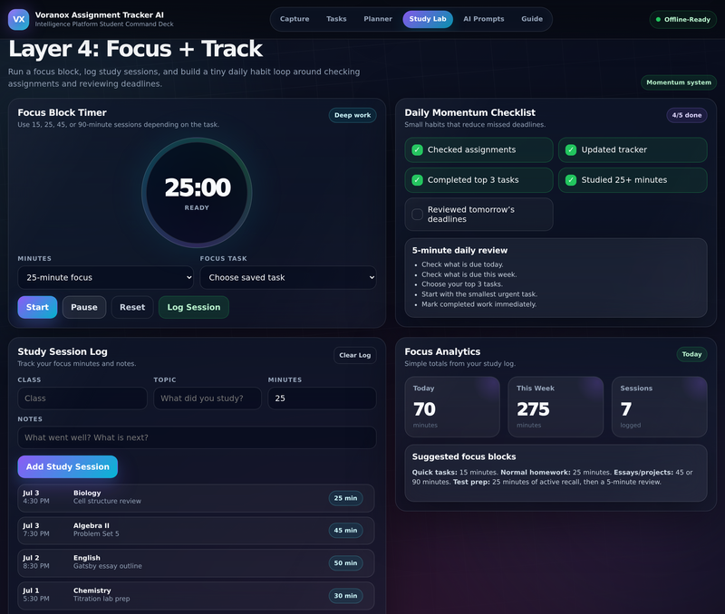
Task: Click the Offline-Ready status badge
Action: click(683, 19)
